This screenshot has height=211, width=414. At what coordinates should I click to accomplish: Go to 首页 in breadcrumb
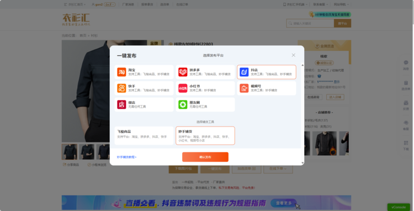(83, 35)
